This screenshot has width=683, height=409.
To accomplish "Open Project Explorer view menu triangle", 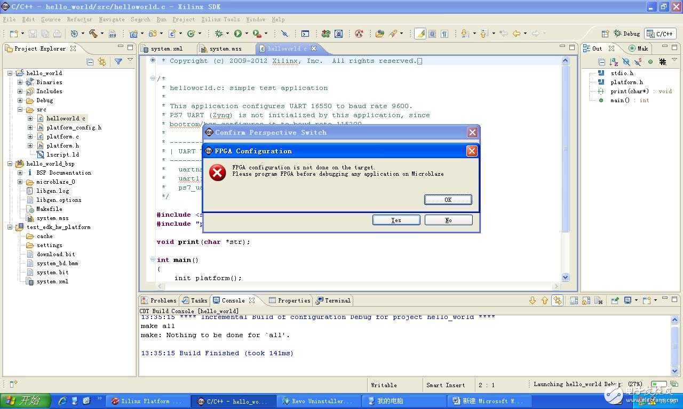I will (x=130, y=61).
